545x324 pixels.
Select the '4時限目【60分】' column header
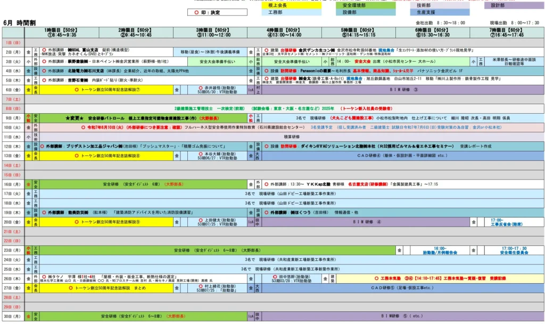pos(284,32)
